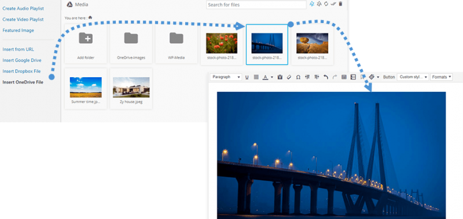Click the Media panel title
The image size is (463, 219).
tap(82, 5)
